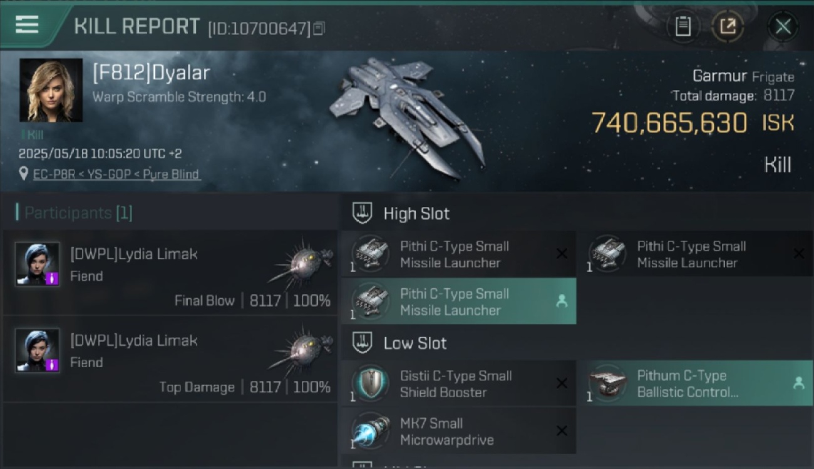The width and height of the screenshot is (814, 469).
Task: Click the High Slot section header
Action: (x=416, y=213)
